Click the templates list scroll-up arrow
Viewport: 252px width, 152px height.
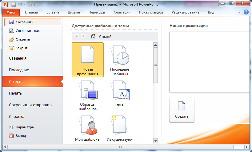point(156,45)
